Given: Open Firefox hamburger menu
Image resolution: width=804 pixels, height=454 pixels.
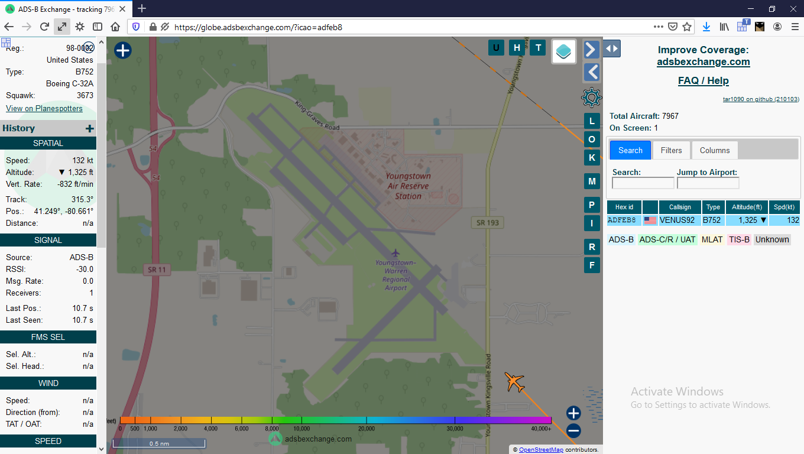Looking at the screenshot, I should click(x=795, y=27).
